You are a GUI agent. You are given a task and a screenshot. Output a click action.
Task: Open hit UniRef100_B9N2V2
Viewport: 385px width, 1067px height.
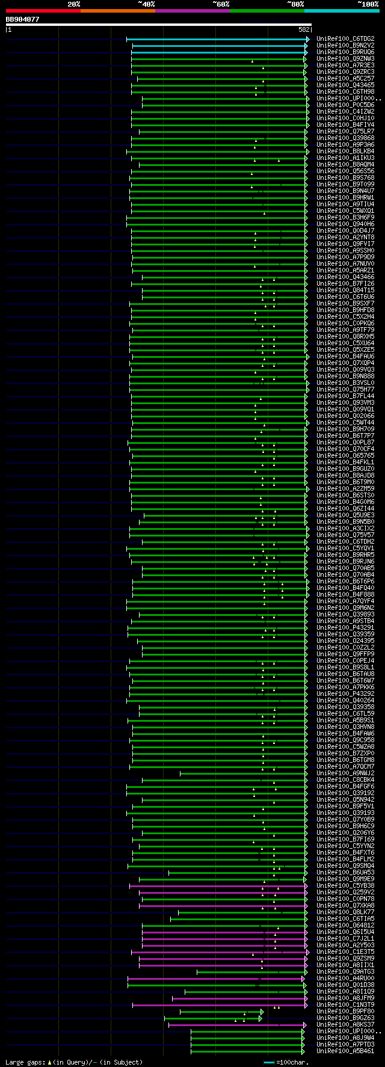(345, 45)
